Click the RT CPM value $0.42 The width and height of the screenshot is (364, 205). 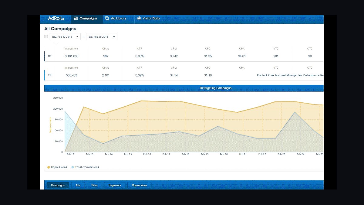point(174,56)
